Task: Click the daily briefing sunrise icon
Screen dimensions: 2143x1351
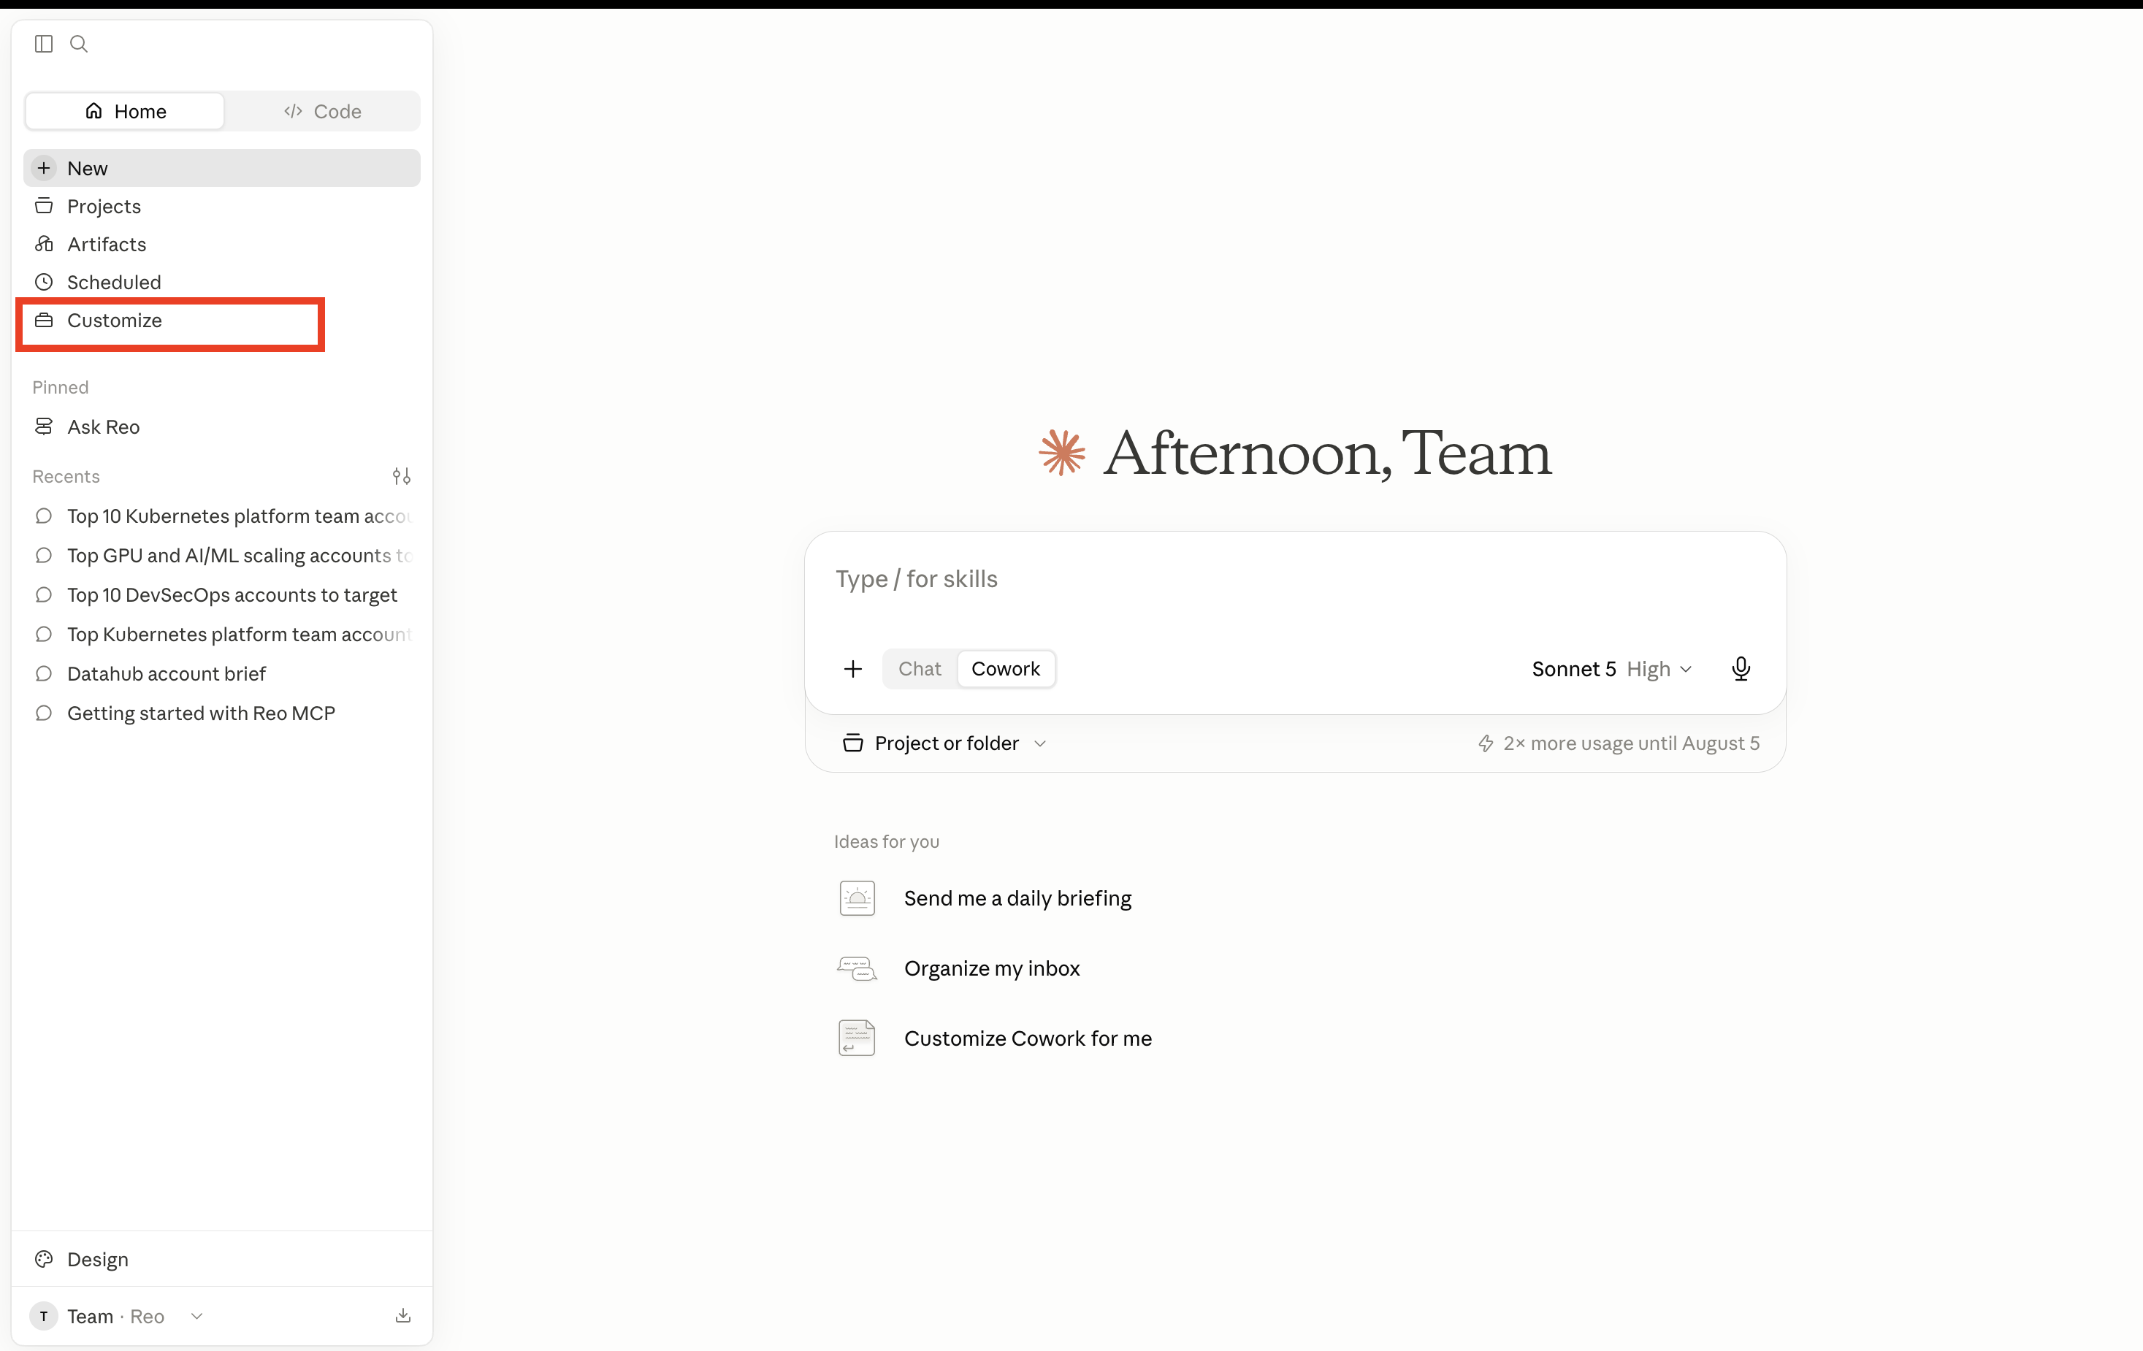Action: pyautogui.click(x=857, y=898)
